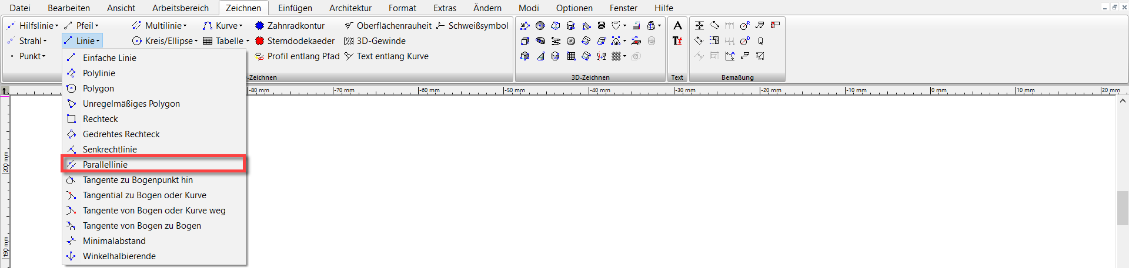
Task: Click the 3D-Gewinde hatched icon
Action: pyautogui.click(x=349, y=40)
